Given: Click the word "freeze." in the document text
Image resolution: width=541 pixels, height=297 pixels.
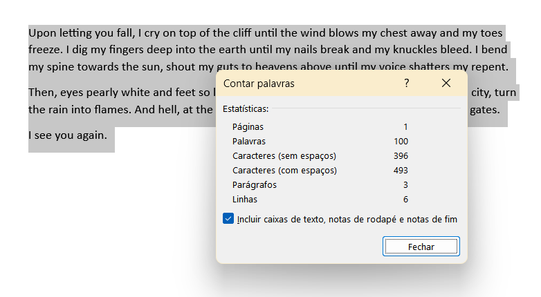Looking at the screenshot, I should 46,50.
